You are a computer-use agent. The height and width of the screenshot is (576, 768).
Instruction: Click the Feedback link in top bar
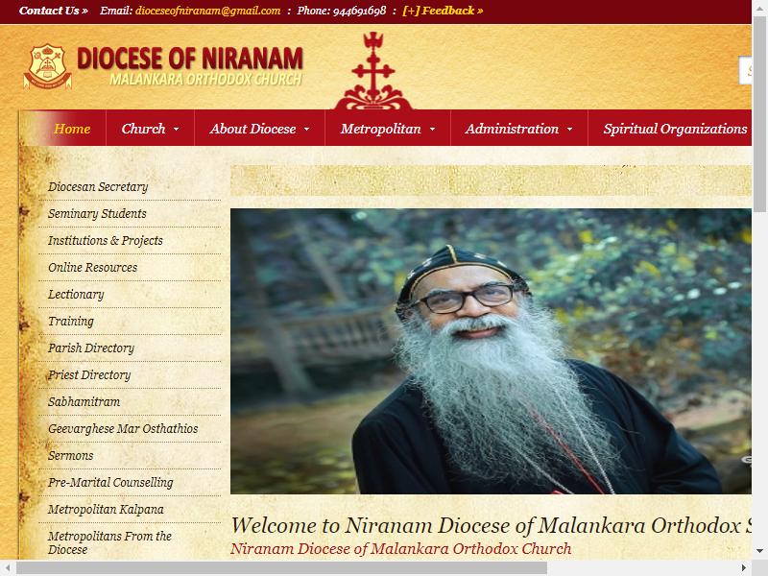click(443, 11)
